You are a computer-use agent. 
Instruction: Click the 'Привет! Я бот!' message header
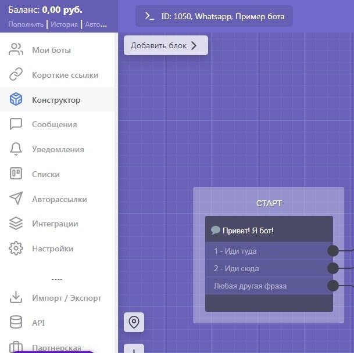(269, 229)
